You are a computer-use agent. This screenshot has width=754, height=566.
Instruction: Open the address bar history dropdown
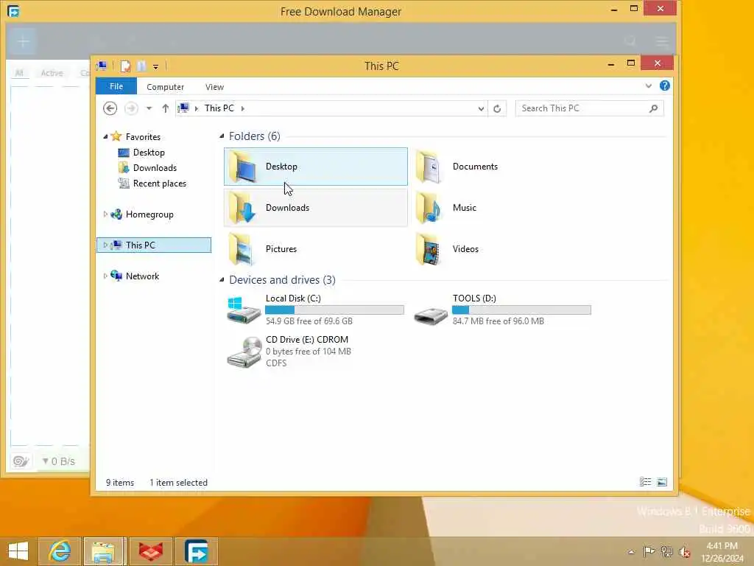481,108
